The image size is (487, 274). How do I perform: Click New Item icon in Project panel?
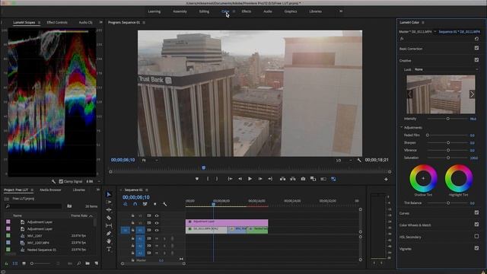97,263
